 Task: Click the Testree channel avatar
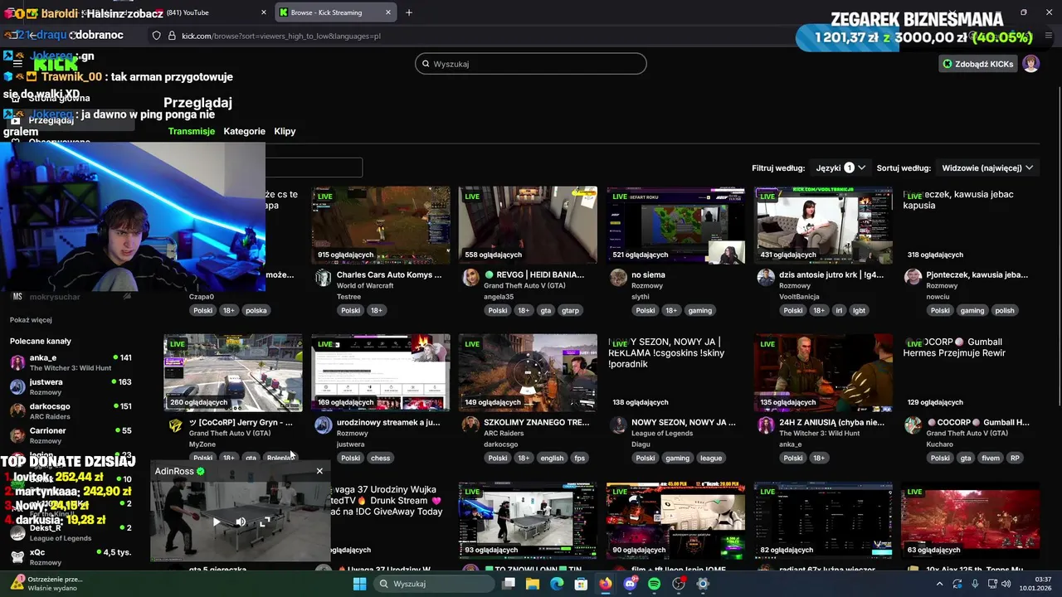(x=323, y=278)
